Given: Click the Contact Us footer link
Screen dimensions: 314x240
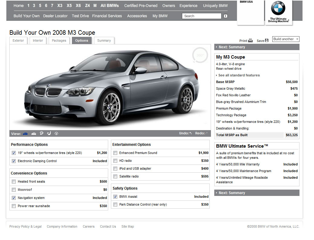Looking at the screenshot, I should click(108, 226).
